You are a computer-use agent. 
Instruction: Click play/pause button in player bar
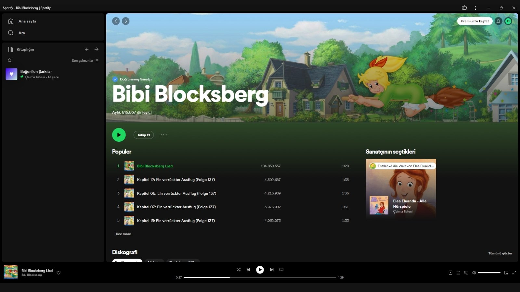click(x=260, y=270)
